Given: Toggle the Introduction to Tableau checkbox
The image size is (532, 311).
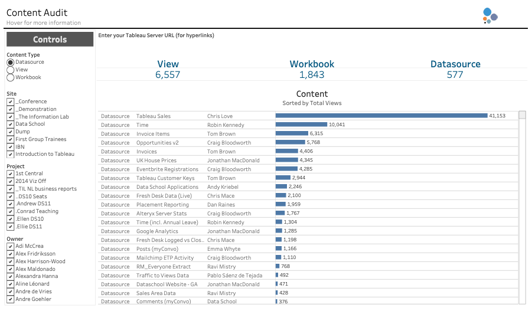Looking at the screenshot, I should tap(10, 154).
